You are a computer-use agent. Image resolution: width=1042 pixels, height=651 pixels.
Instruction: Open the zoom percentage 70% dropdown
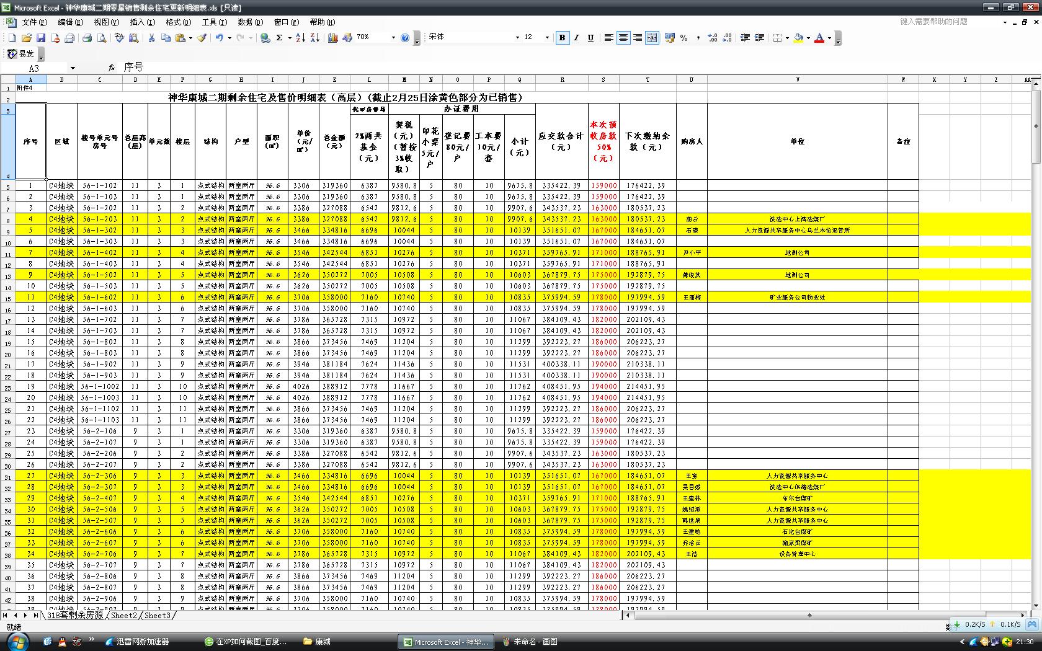point(393,38)
